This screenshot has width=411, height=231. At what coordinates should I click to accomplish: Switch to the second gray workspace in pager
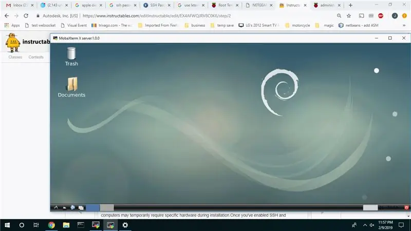tap(107, 208)
